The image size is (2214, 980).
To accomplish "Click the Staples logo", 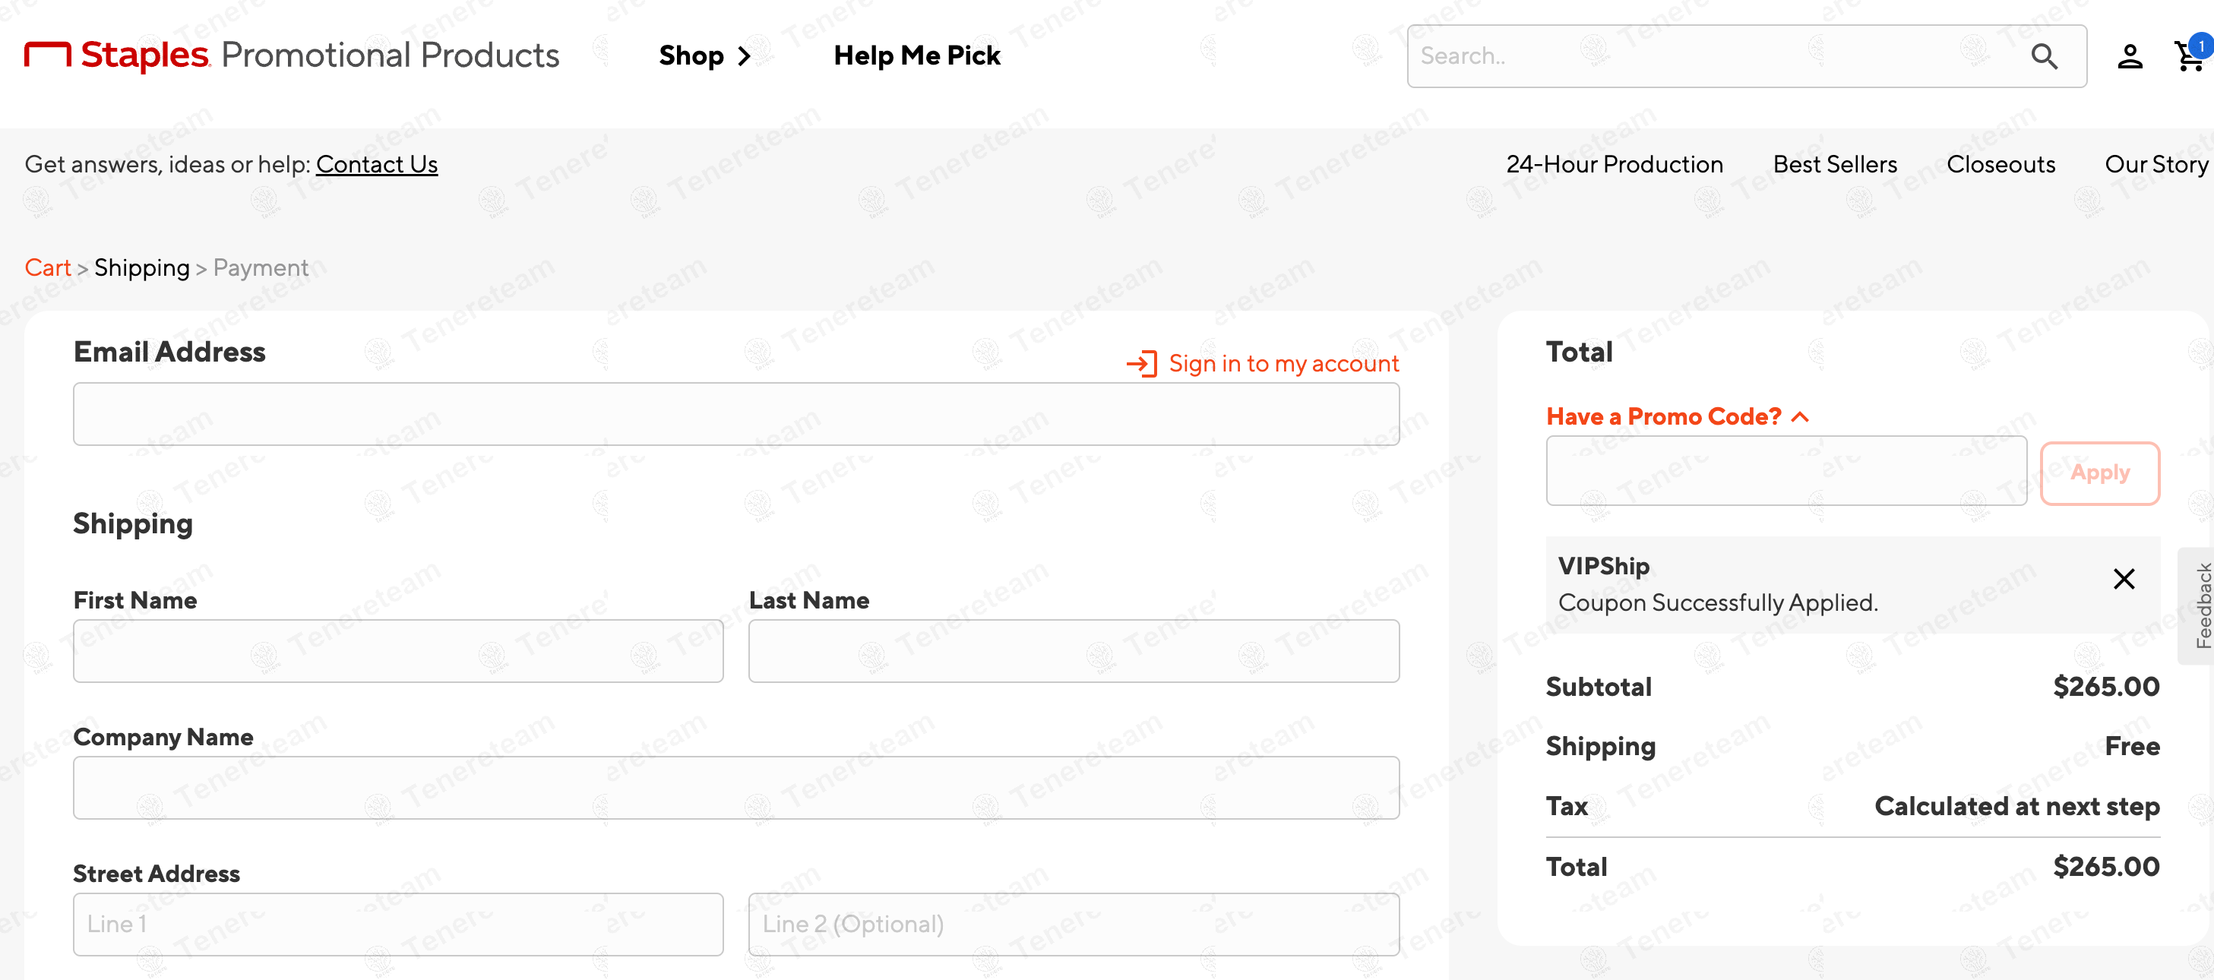I will point(118,55).
